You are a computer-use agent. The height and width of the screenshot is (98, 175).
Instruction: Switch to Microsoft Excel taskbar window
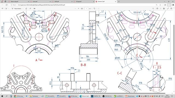pos(50,96)
